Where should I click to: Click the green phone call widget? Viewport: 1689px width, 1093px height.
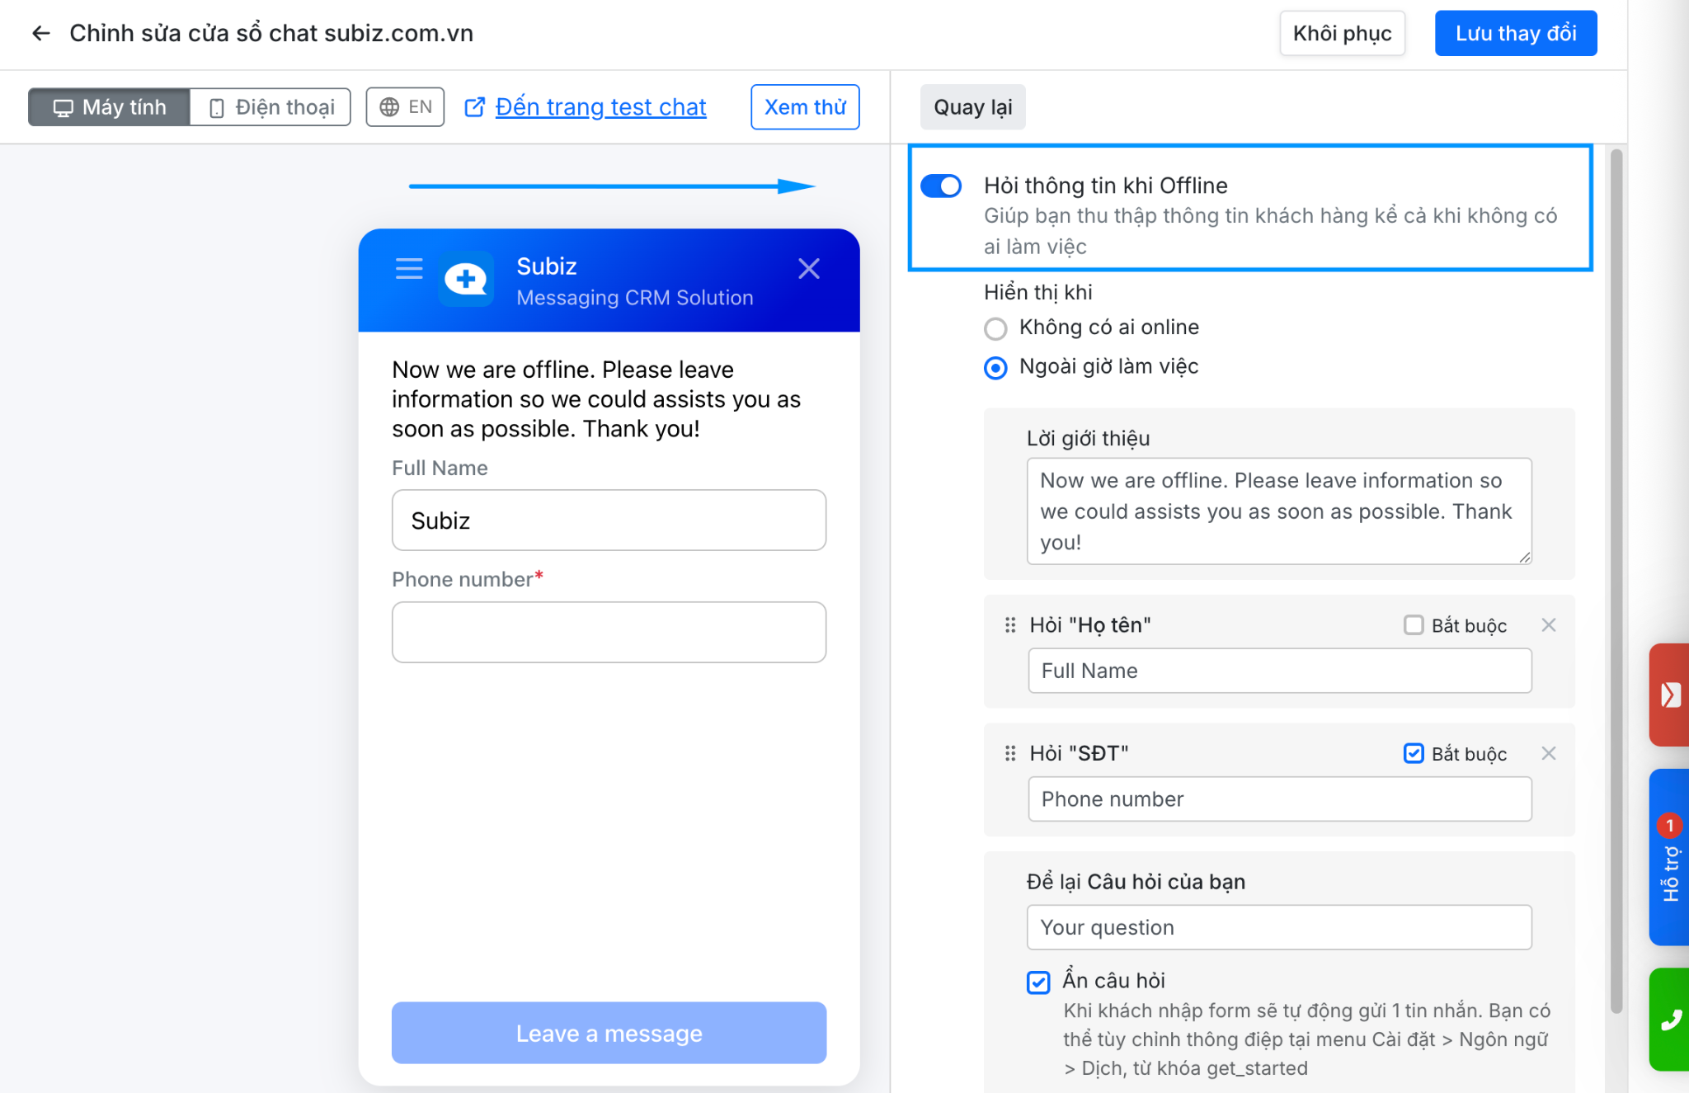click(x=1670, y=1020)
